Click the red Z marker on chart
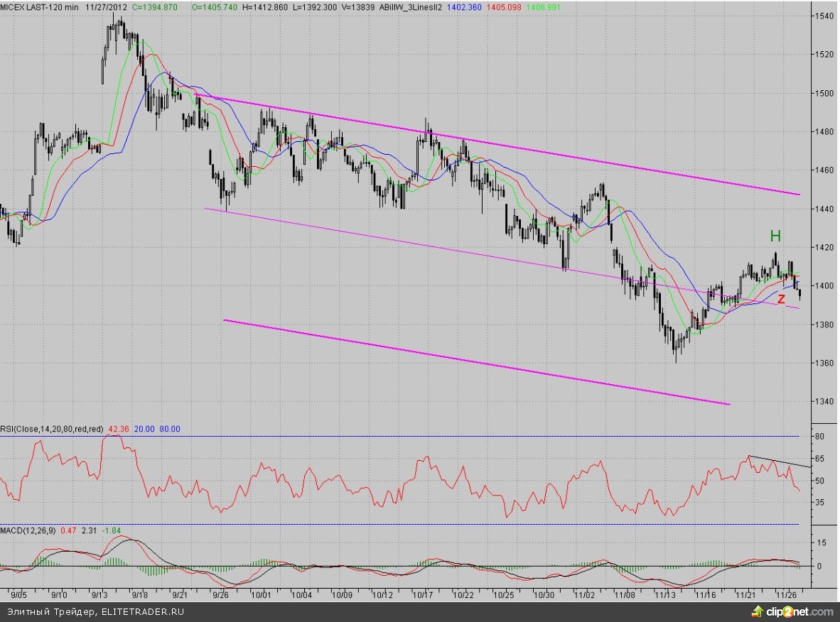This screenshot has height=622, width=840. click(x=781, y=299)
